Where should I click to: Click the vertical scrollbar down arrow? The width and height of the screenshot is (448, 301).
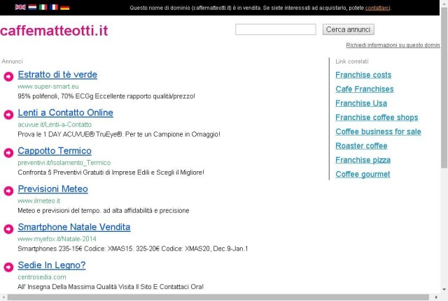444,290
